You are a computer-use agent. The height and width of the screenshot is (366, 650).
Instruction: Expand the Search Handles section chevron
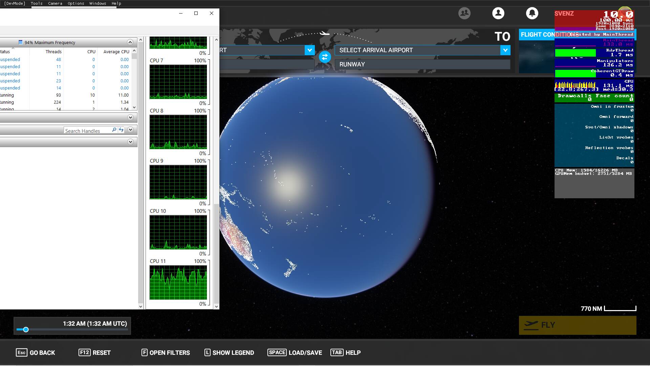click(130, 130)
